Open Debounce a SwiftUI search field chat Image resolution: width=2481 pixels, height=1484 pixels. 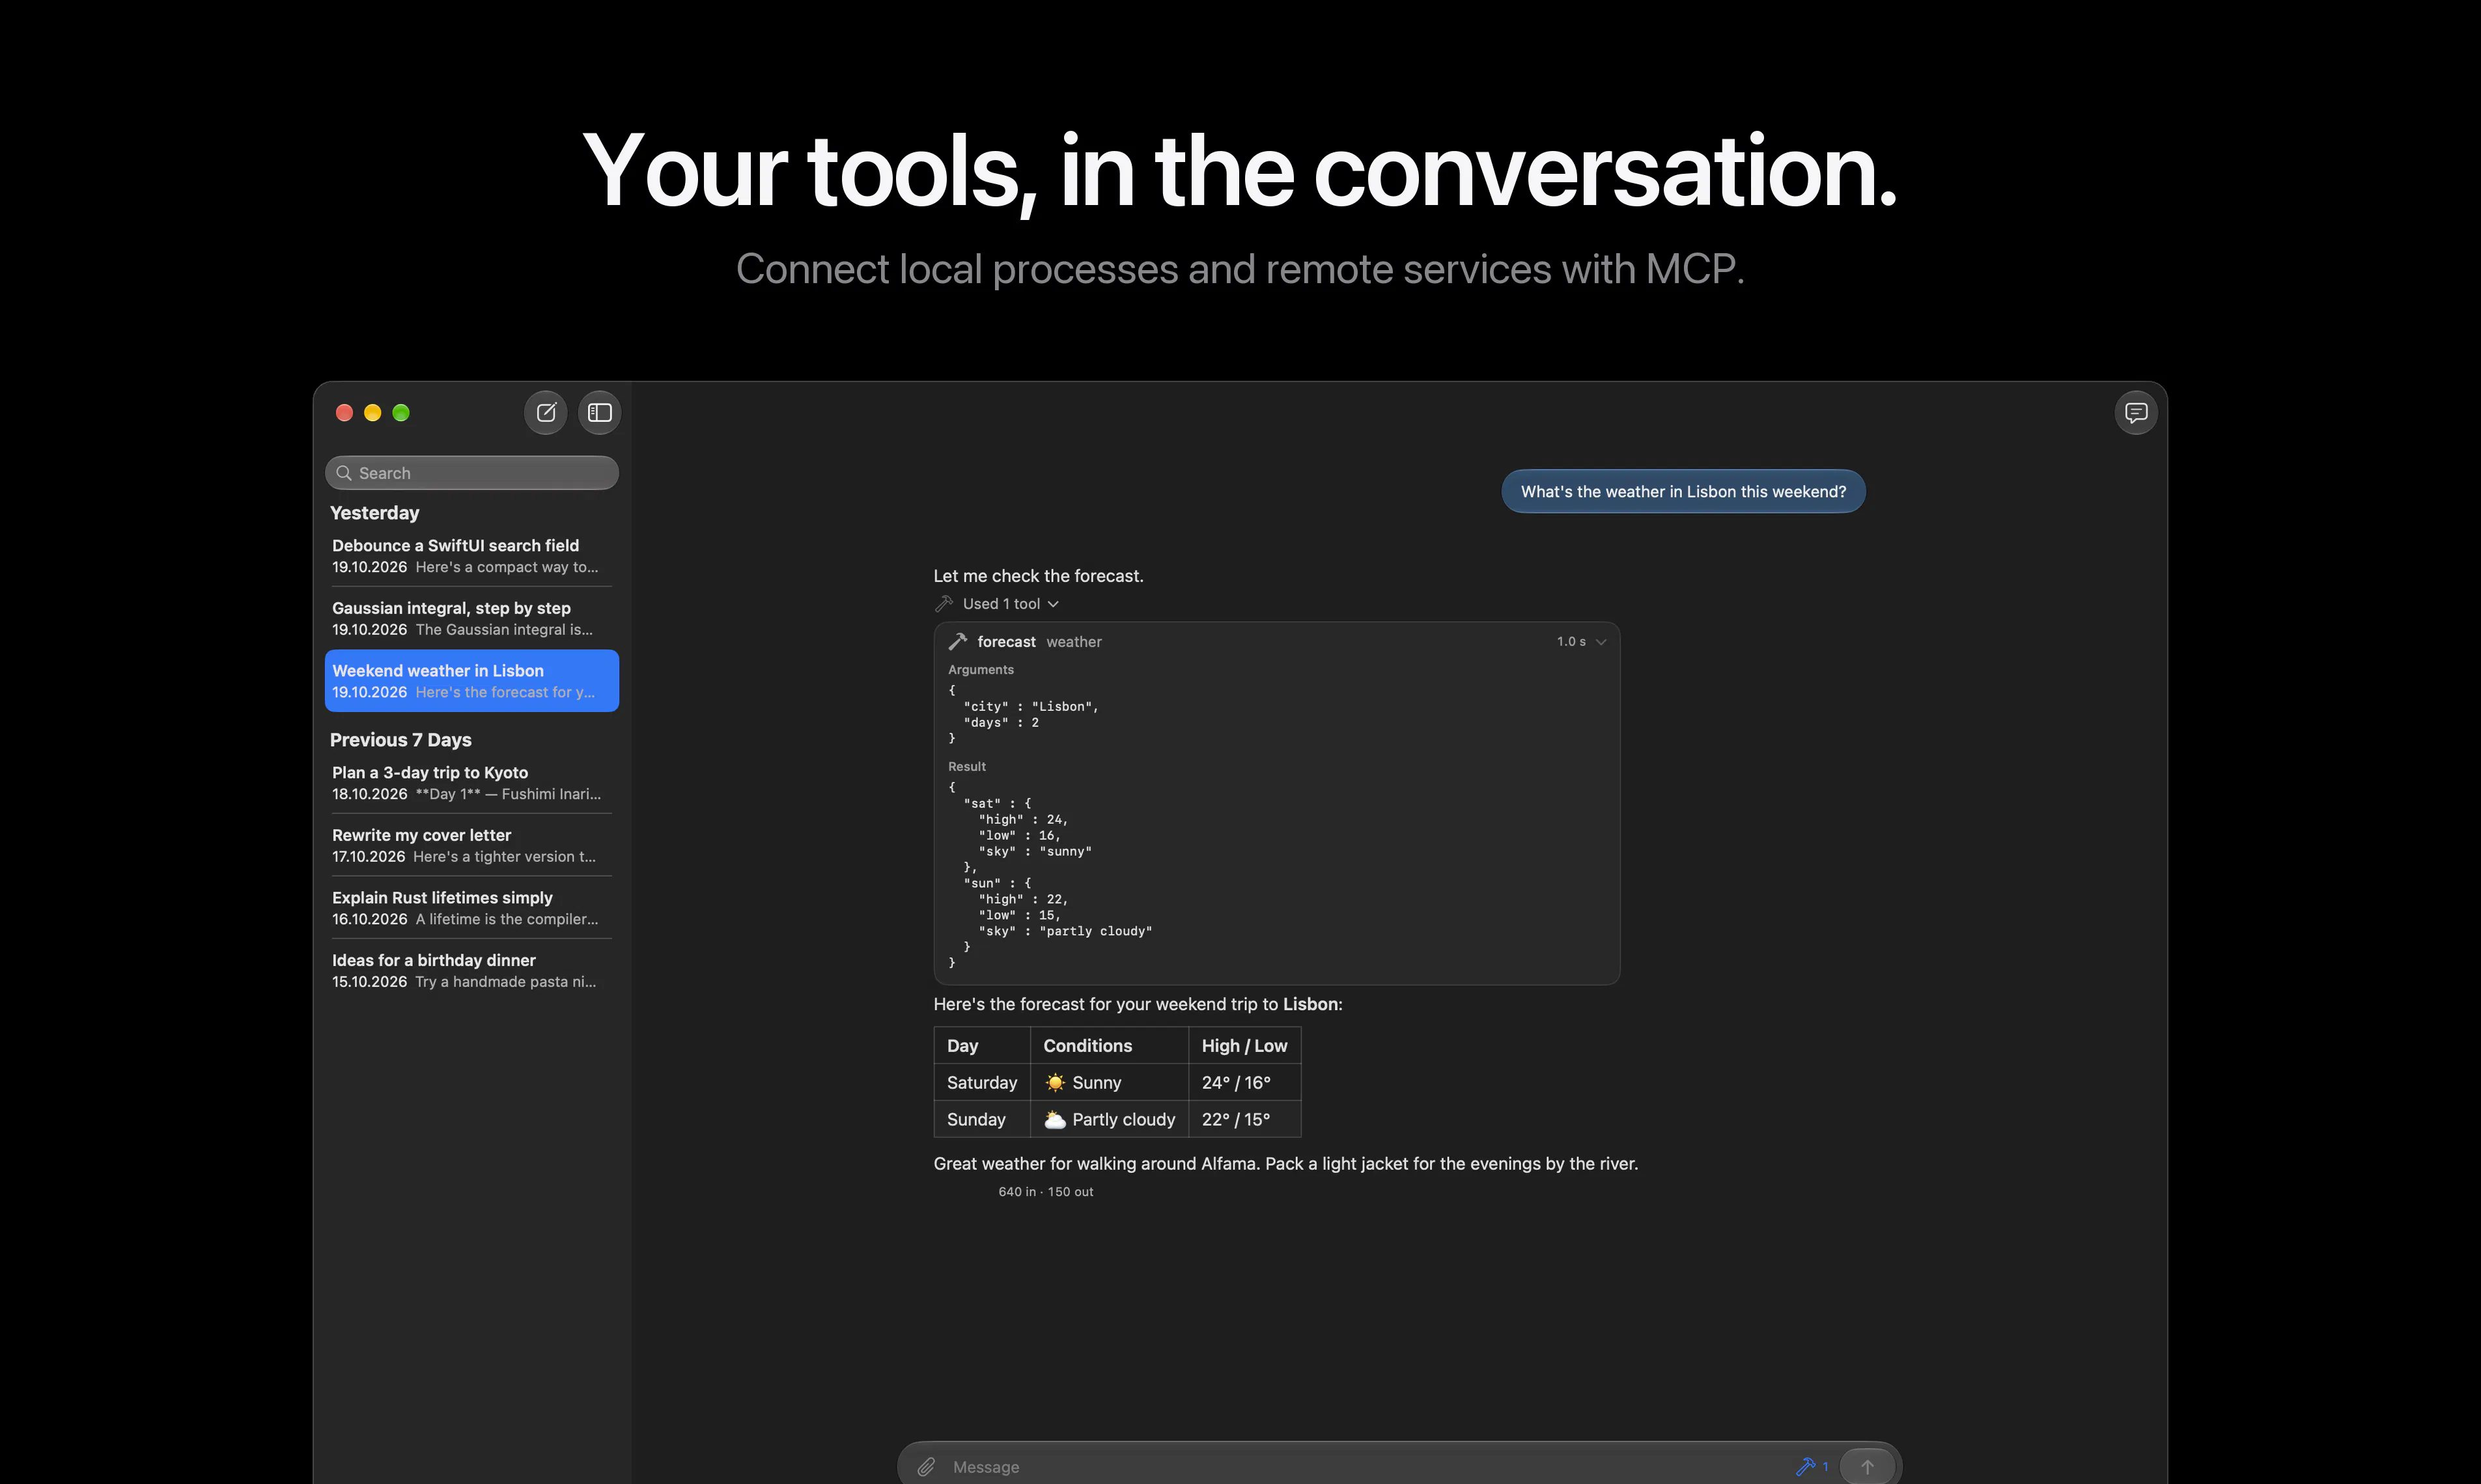[472, 556]
